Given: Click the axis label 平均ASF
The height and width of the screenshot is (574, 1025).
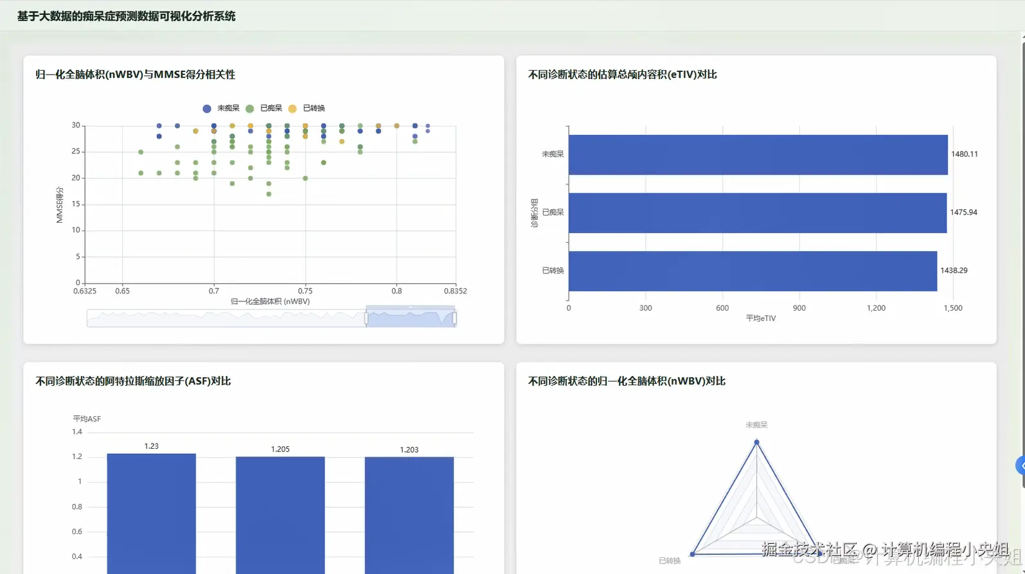Looking at the screenshot, I should [87, 419].
